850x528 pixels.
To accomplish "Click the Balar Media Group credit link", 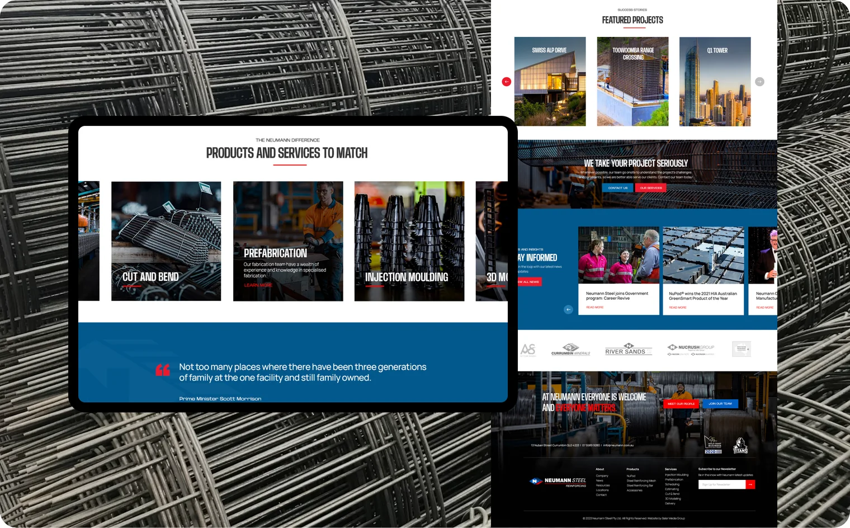I will tap(672, 518).
